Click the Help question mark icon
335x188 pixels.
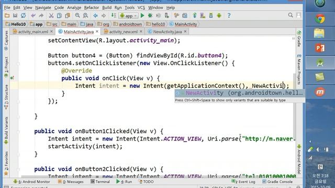click(229, 16)
